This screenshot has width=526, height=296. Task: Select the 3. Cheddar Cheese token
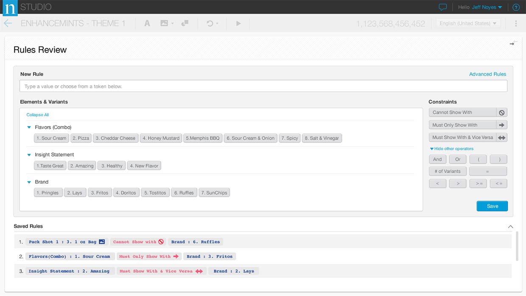click(115, 138)
